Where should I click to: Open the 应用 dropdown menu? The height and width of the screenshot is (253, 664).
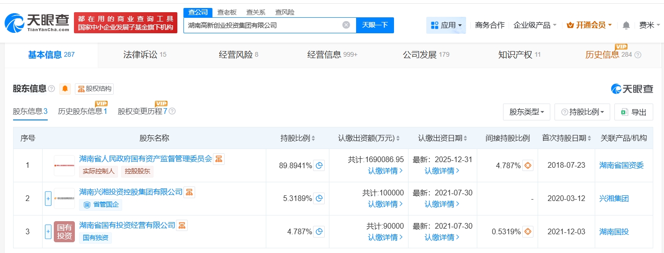(x=446, y=25)
